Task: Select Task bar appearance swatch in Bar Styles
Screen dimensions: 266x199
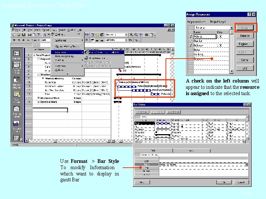Action: coord(163,123)
